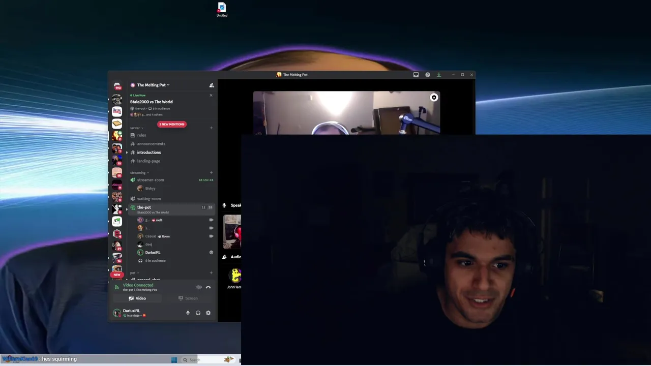Select JohnHen audience member avatar

coord(235,276)
